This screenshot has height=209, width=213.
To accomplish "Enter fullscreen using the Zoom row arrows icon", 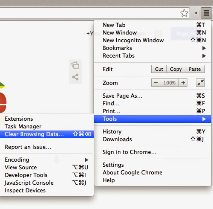I will pyautogui.click(x=200, y=83).
